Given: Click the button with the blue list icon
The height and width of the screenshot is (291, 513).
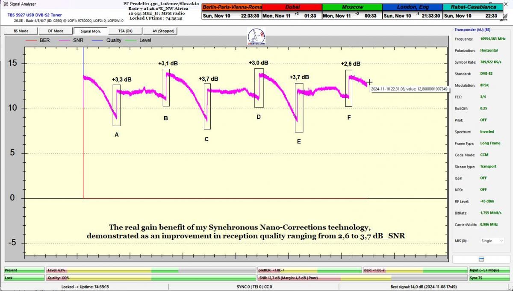Looking at the screenshot, I should 481,259.
